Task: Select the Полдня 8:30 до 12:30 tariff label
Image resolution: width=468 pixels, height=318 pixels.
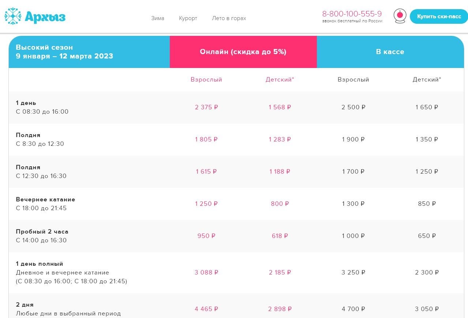Action: tap(40, 140)
